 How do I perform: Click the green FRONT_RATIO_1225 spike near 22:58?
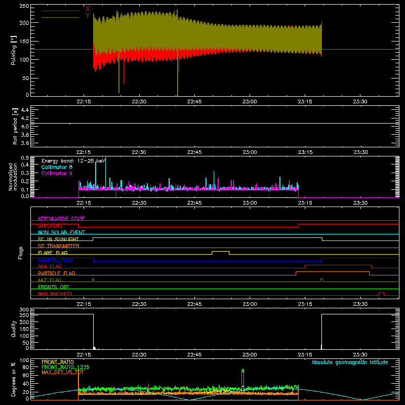[242, 378]
